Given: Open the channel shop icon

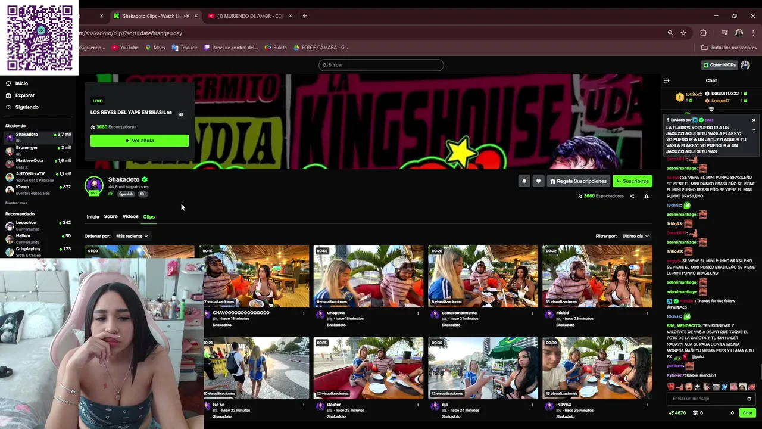Looking at the screenshot, I should [695, 412].
